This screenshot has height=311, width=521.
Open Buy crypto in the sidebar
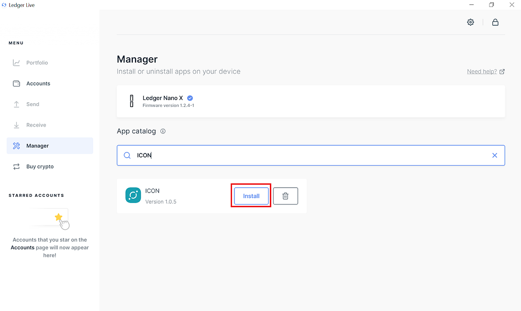click(x=50, y=166)
